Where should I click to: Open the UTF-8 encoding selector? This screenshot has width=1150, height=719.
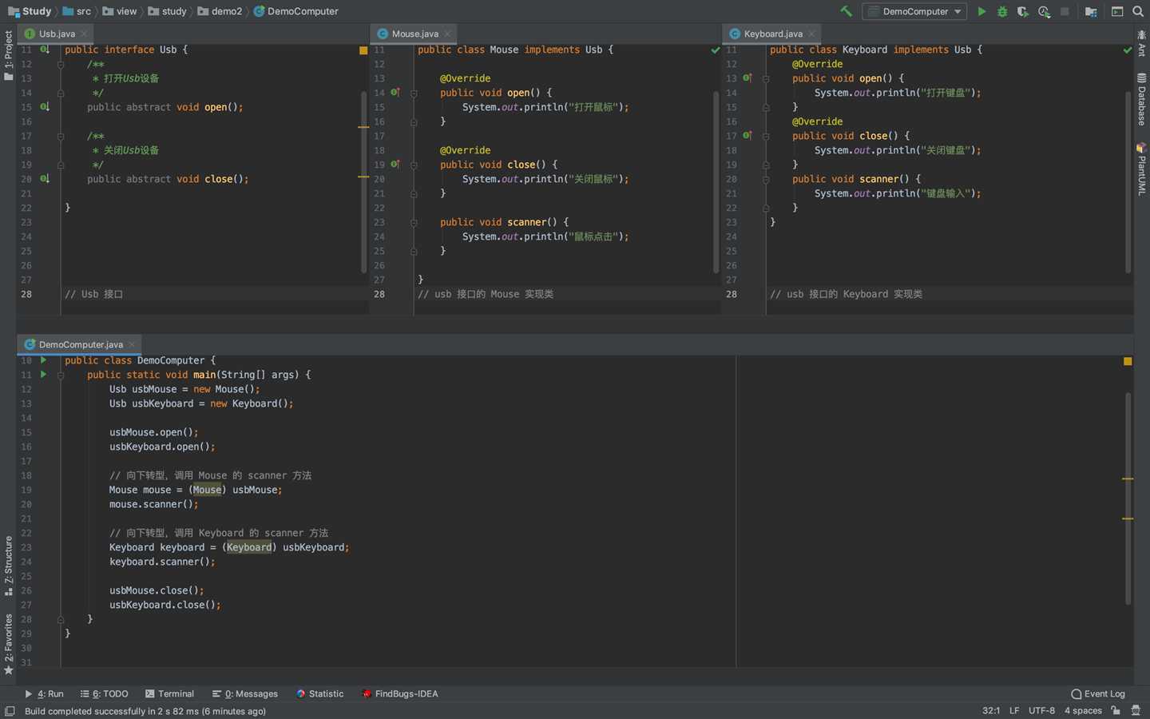(1041, 710)
